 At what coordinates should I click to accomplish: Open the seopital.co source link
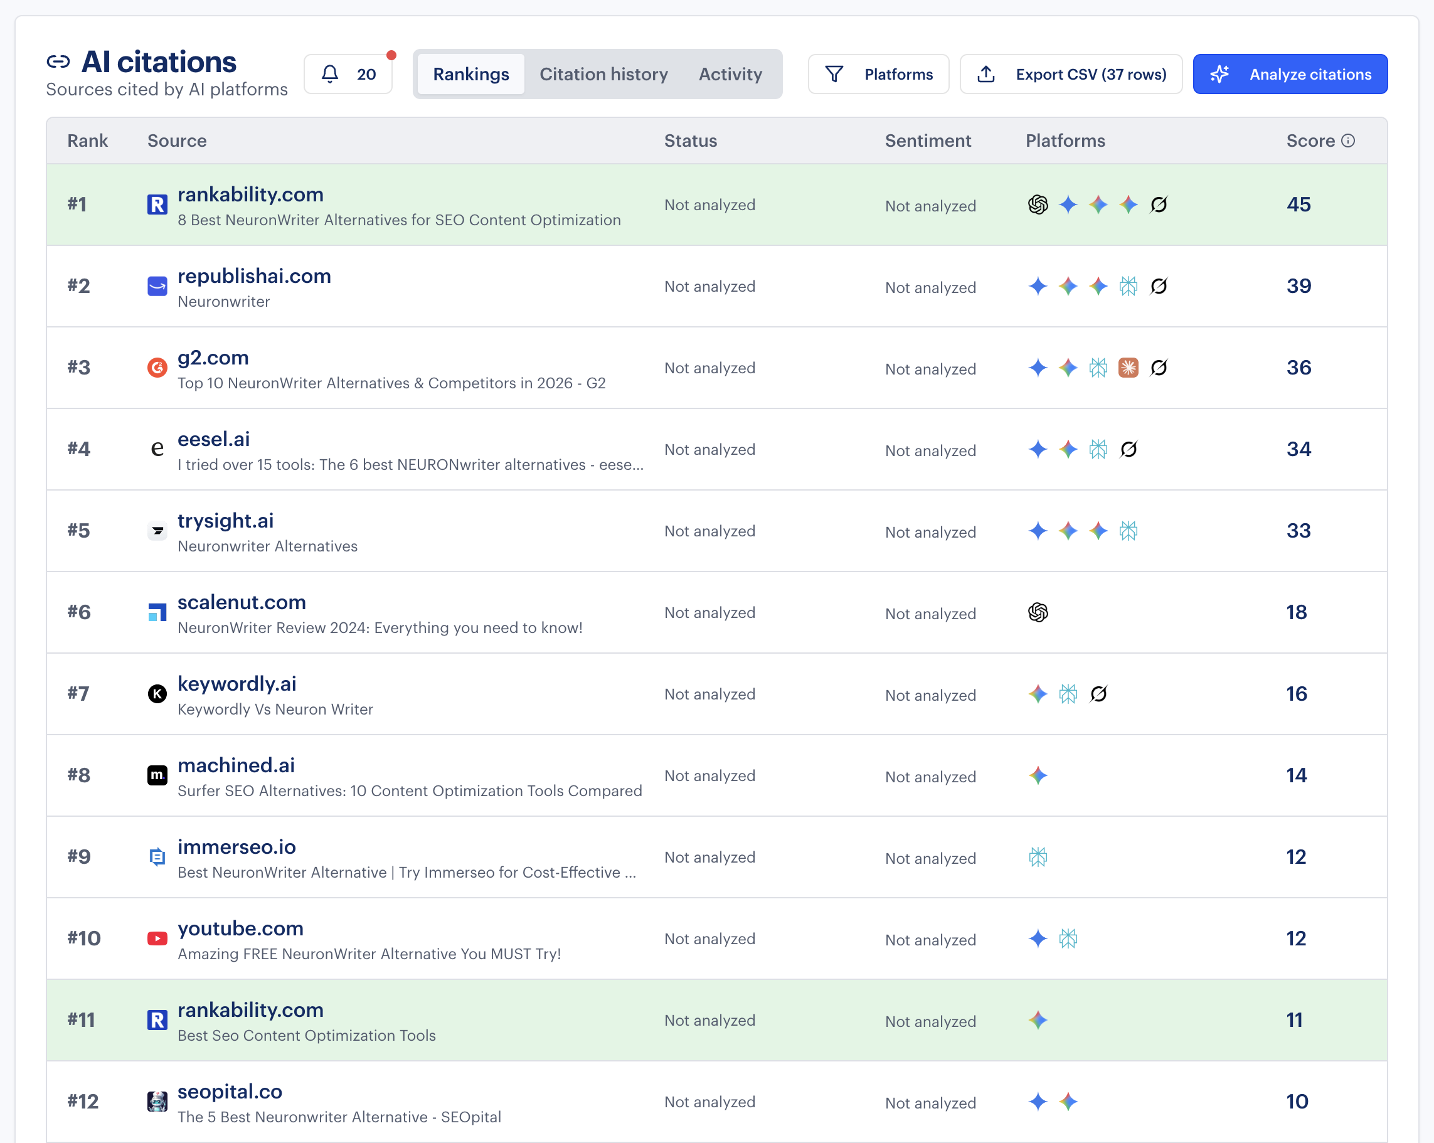click(x=230, y=1091)
